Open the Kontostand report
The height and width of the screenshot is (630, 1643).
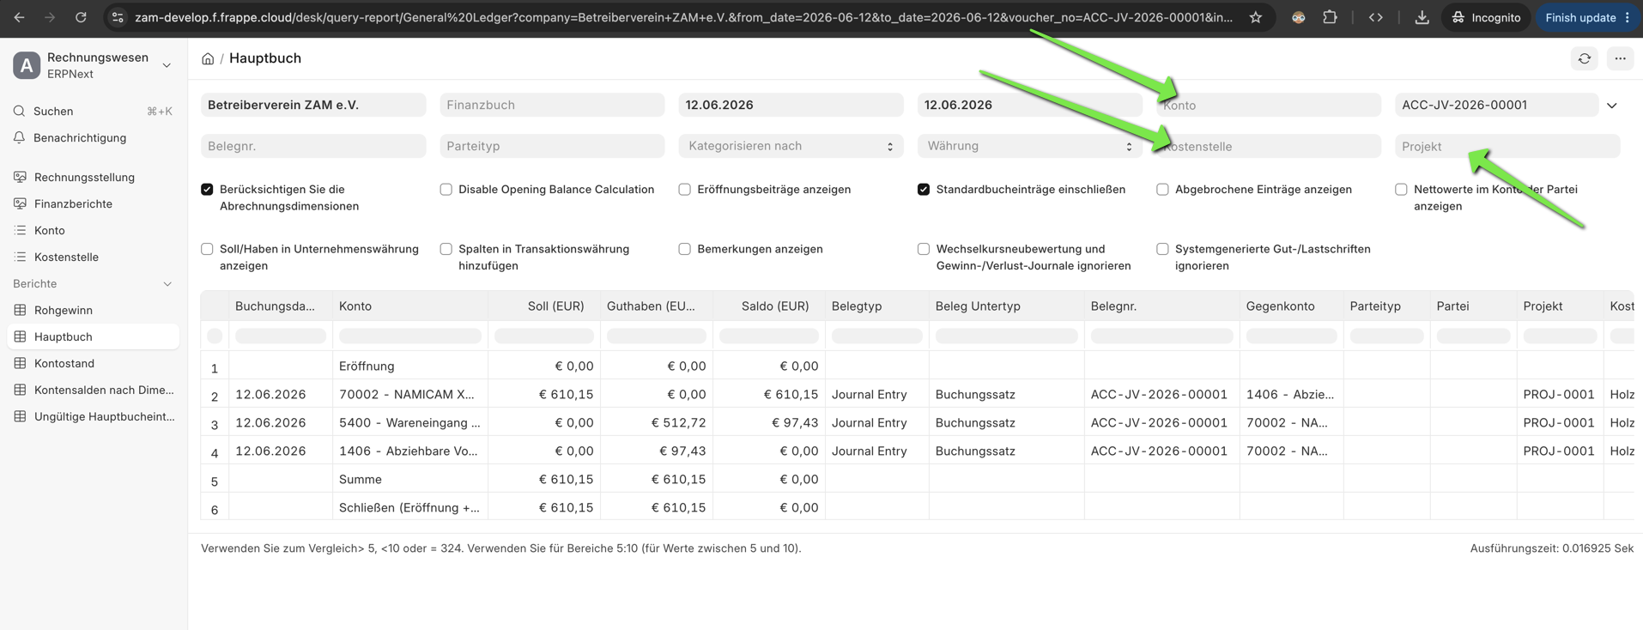(x=93, y=363)
